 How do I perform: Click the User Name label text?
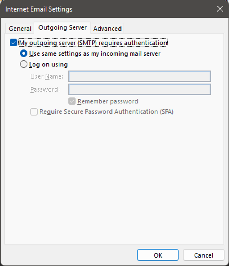point(47,77)
